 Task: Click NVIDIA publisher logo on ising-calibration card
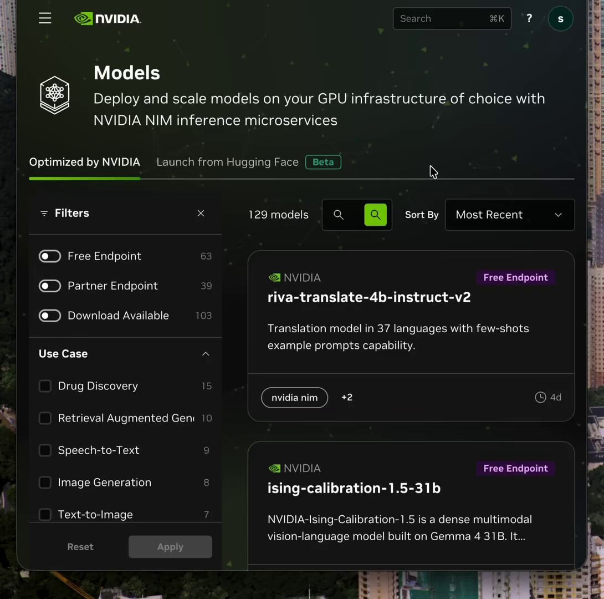(274, 468)
